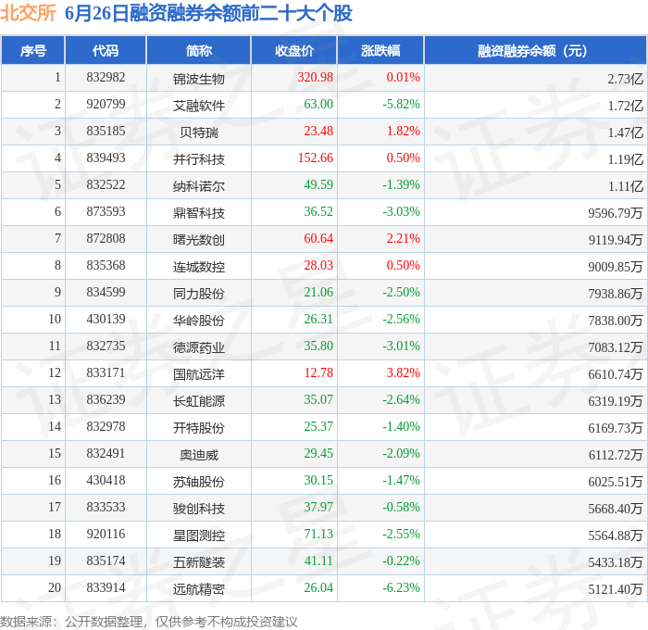Select stock name 鼎智科技
This screenshot has height=630, width=648.
click(199, 213)
